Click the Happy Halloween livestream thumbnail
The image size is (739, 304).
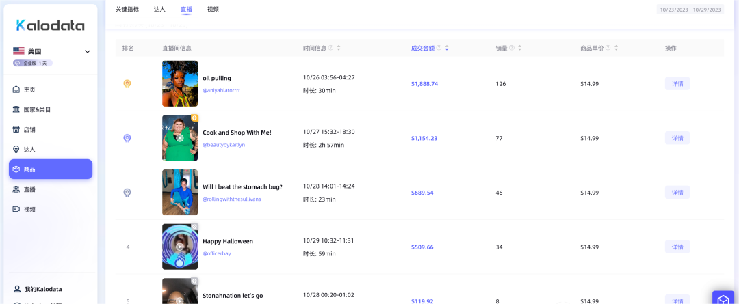coord(180,246)
